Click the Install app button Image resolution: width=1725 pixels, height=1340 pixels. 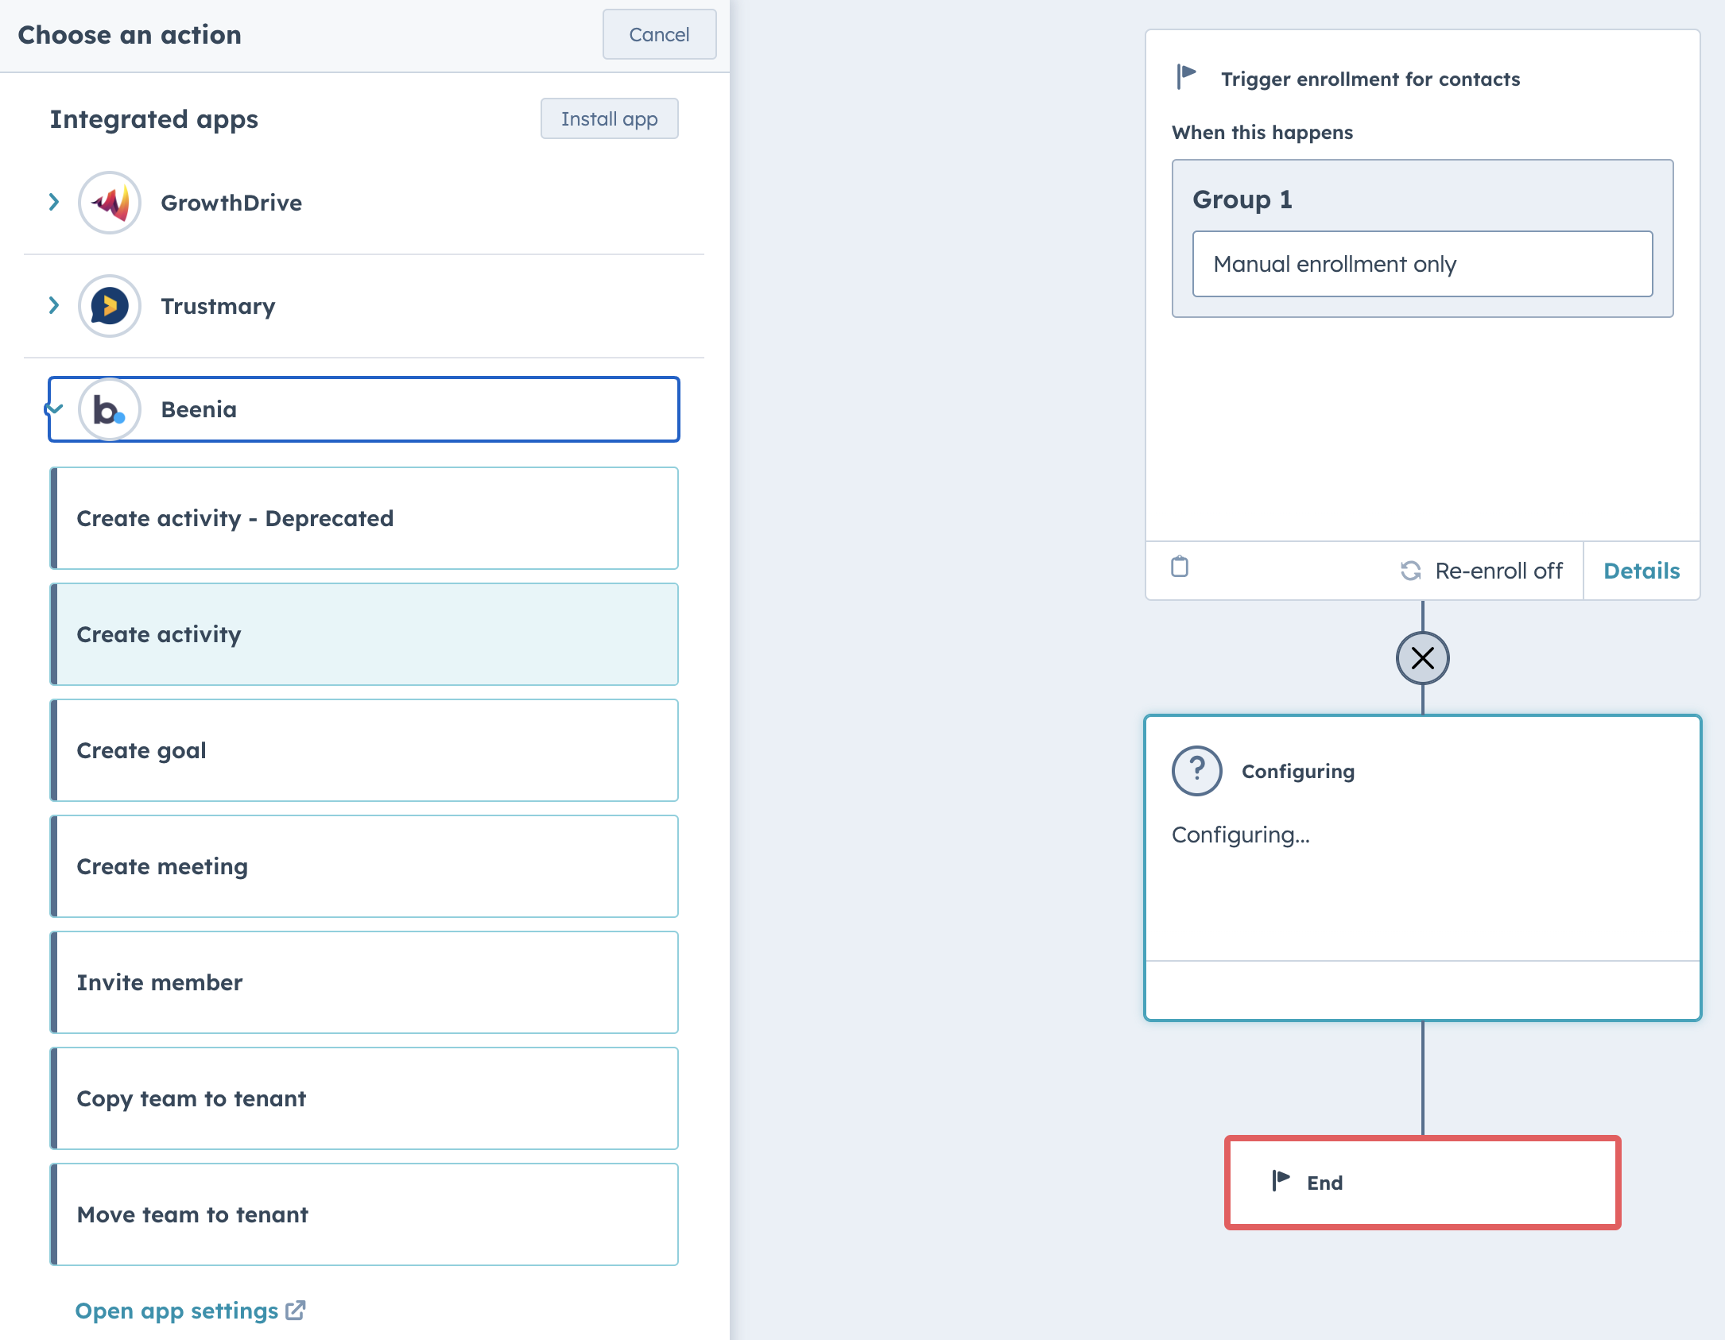coord(609,118)
